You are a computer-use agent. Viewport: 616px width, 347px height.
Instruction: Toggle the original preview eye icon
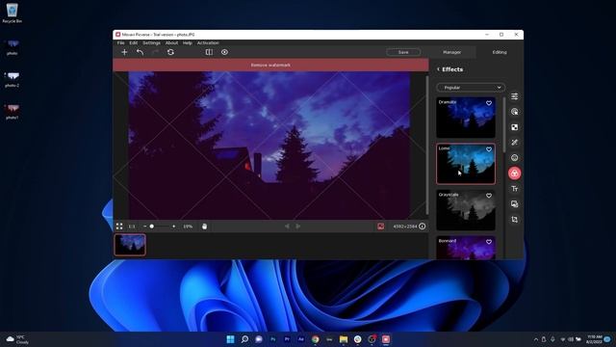tap(224, 52)
